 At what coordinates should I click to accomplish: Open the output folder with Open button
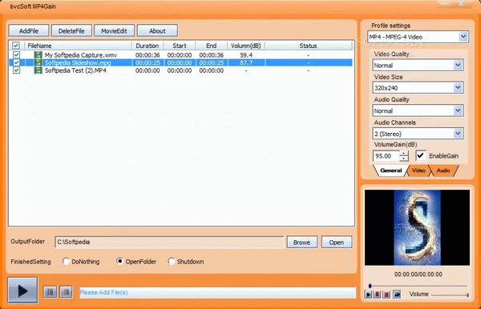(337, 243)
